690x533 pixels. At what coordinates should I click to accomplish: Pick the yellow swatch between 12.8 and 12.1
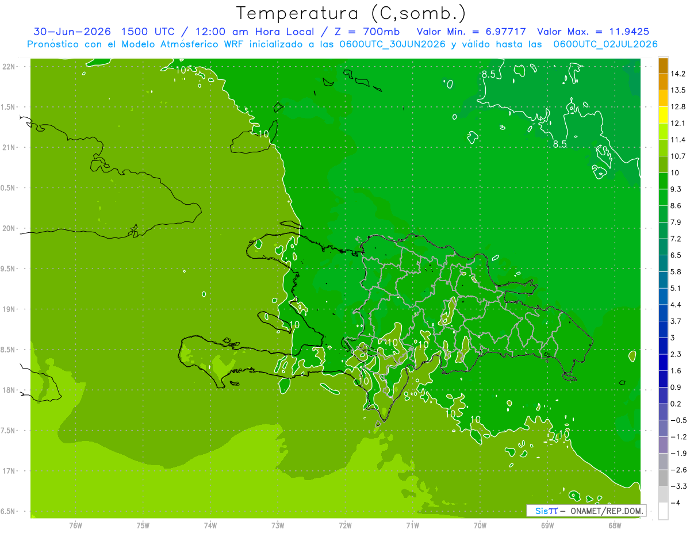click(x=663, y=115)
